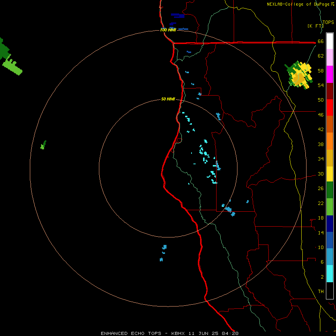The height and width of the screenshot is (336, 336).
Task: Click legend value 46
Action: click(321, 115)
